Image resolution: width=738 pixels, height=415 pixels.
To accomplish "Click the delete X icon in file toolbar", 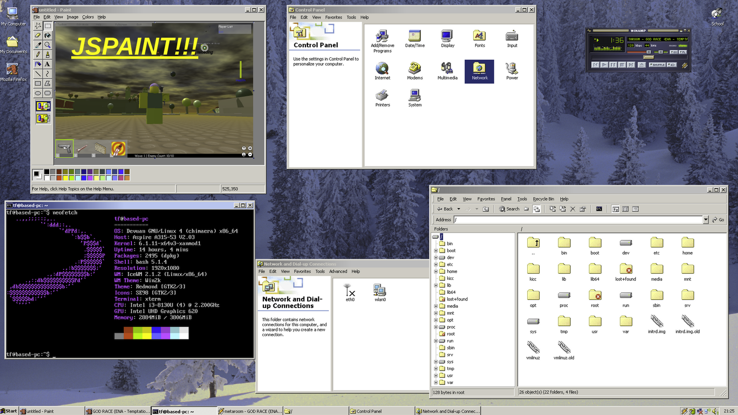I will point(573,209).
